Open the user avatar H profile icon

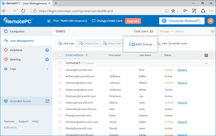[x=210, y=21]
